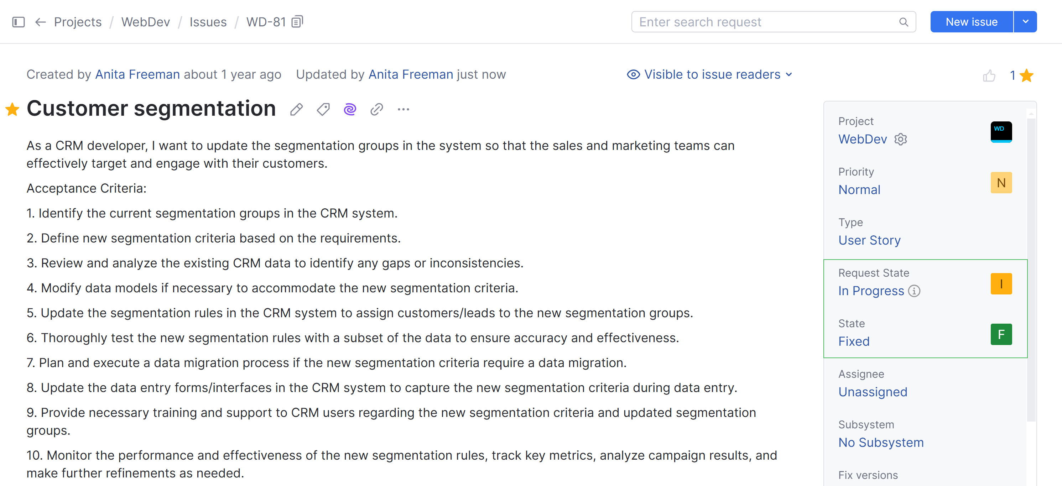Click the green F state swatch

pos(1001,334)
